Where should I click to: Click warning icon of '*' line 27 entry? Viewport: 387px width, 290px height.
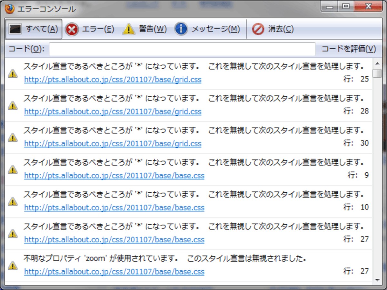(x=13, y=233)
